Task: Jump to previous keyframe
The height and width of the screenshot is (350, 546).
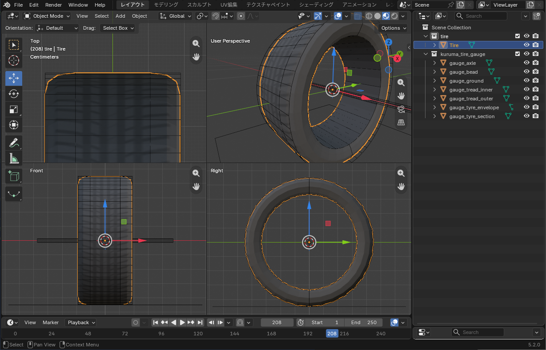Action: click(165, 322)
